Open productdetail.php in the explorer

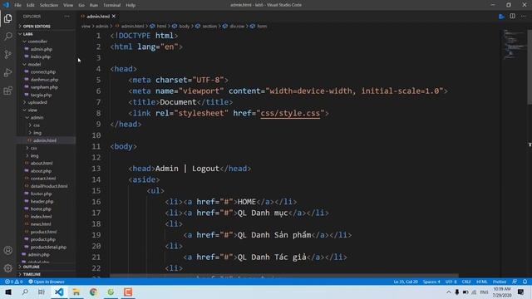[48, 247]
